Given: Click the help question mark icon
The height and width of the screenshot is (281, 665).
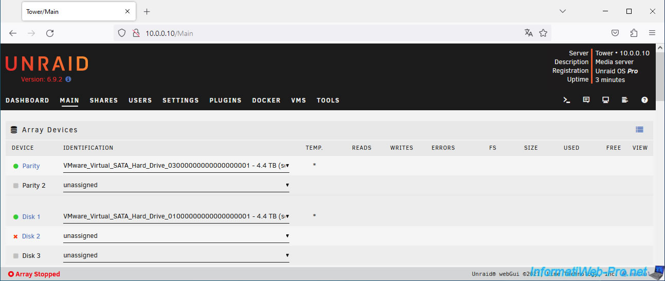Looking at the screenshot, I should (x=644, y=100).
